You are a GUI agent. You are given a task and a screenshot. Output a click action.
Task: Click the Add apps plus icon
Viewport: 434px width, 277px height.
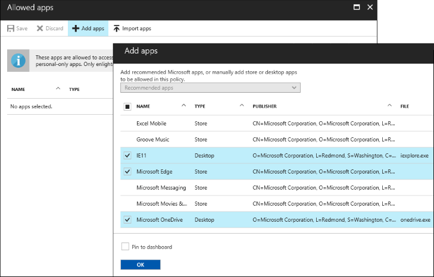(76, 29)
